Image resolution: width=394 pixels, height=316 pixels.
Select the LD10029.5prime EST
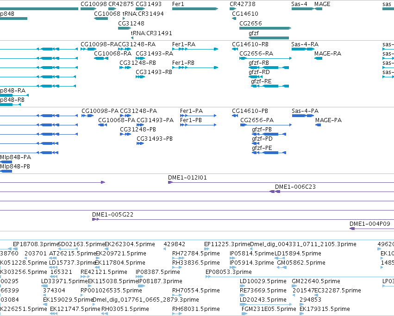pyautogui.click(x=242, y=286)
